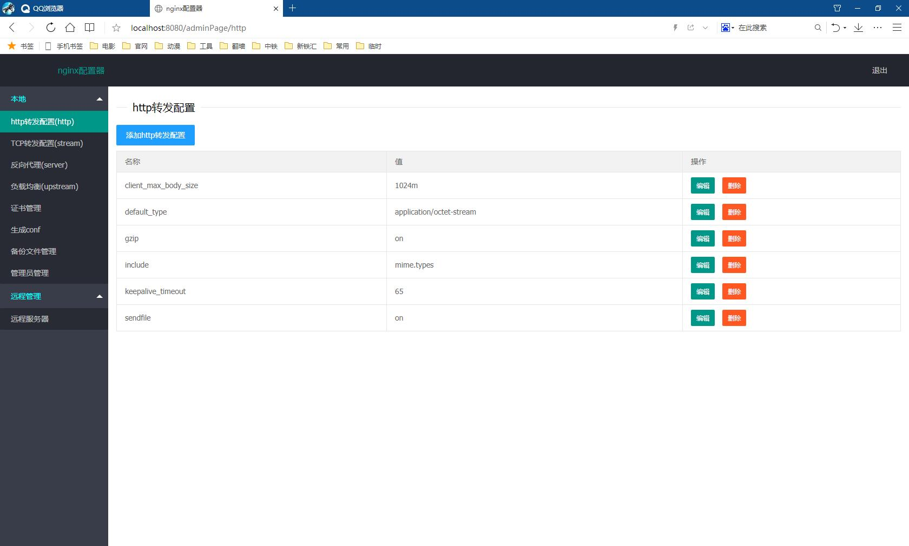This screenshot has width=909, height=546.
Task: Delete the gzip row
Action: point(734,238)
